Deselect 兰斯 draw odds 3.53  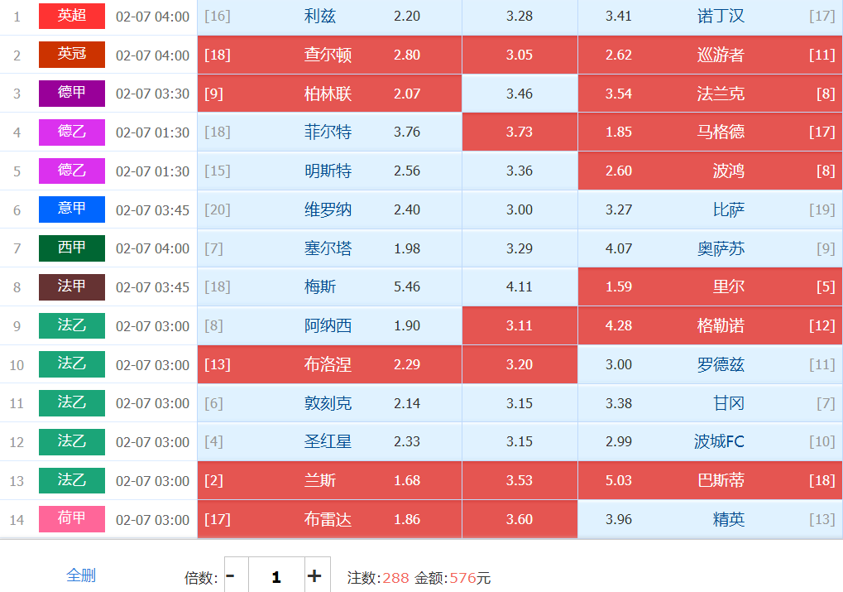[520, 481]
